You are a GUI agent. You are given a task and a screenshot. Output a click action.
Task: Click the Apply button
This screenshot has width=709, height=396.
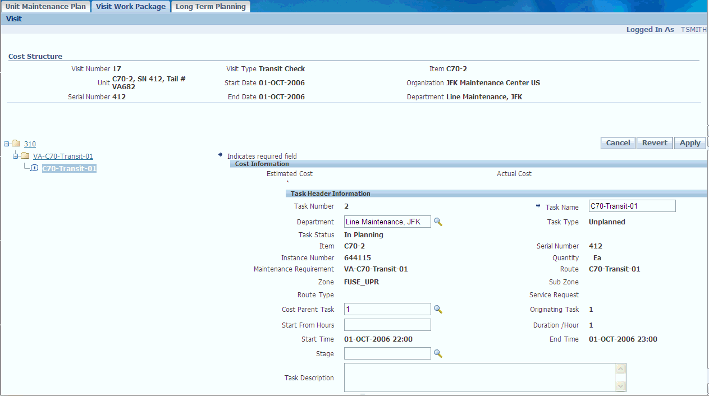(x=690, y=143)
